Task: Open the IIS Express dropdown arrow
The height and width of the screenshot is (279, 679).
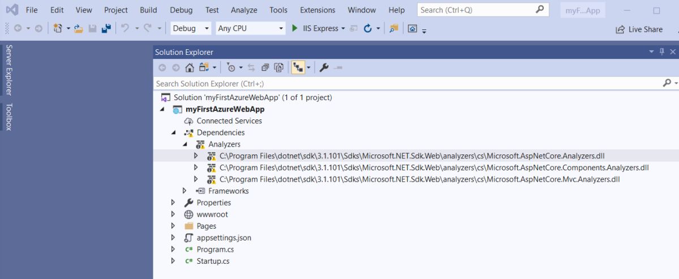Action: pos(343,28)
